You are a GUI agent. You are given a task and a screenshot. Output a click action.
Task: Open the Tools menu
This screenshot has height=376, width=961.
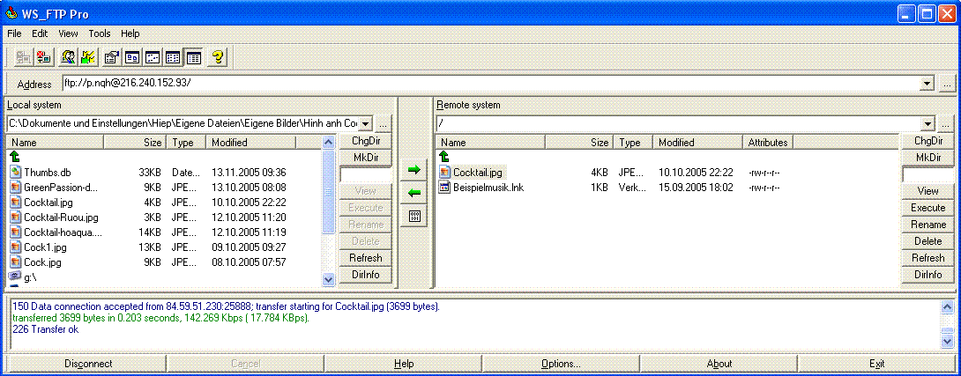(100, 33)
